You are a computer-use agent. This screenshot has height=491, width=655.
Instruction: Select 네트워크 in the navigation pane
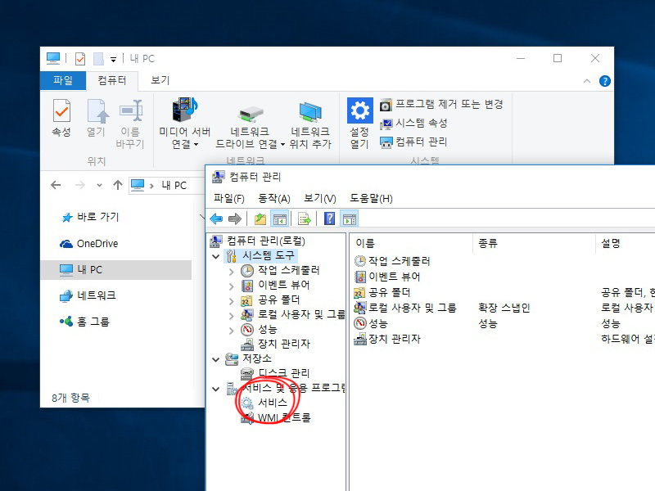(88, 295)
